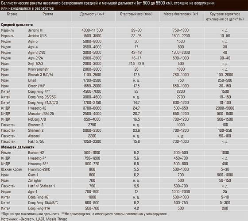This screenshot has width=248, height=221.
Task: Select the Hyunmoo-2B/C missile cell
Action: [39, 169]
